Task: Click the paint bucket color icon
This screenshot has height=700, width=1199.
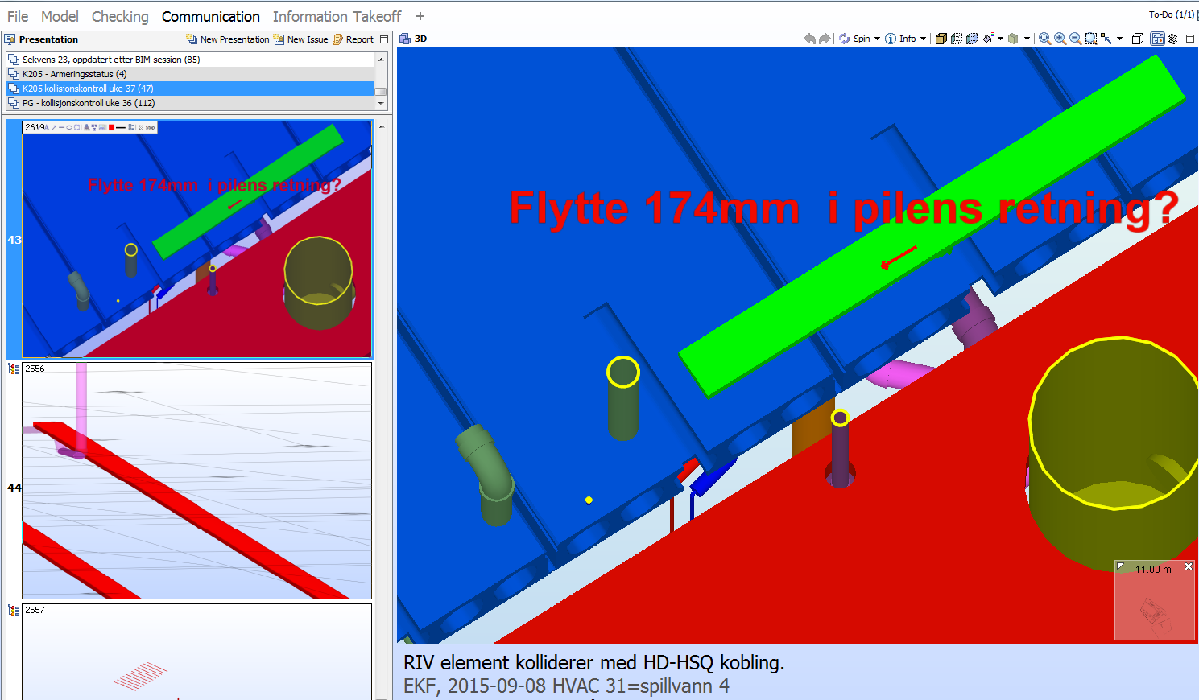Action: coord(988,38)
